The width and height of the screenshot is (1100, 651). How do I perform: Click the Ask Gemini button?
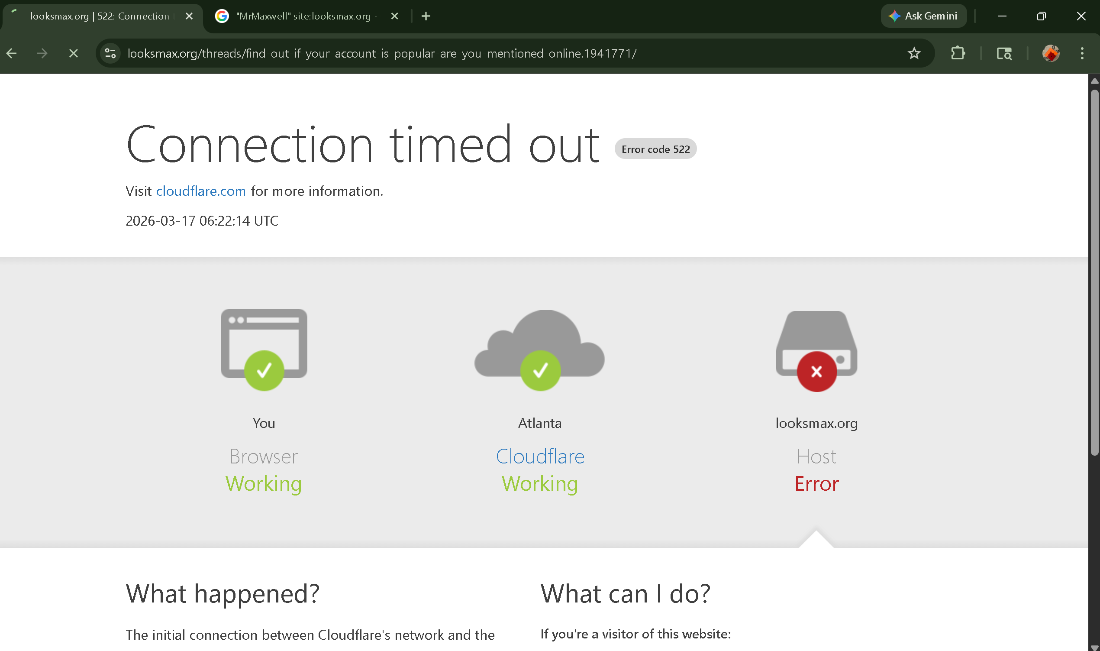[x=924, y=16]
